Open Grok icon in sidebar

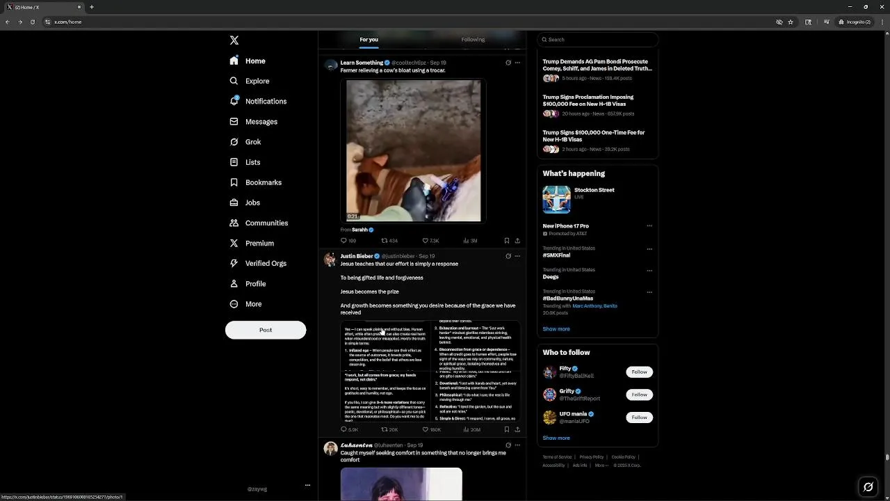point(234,142)
